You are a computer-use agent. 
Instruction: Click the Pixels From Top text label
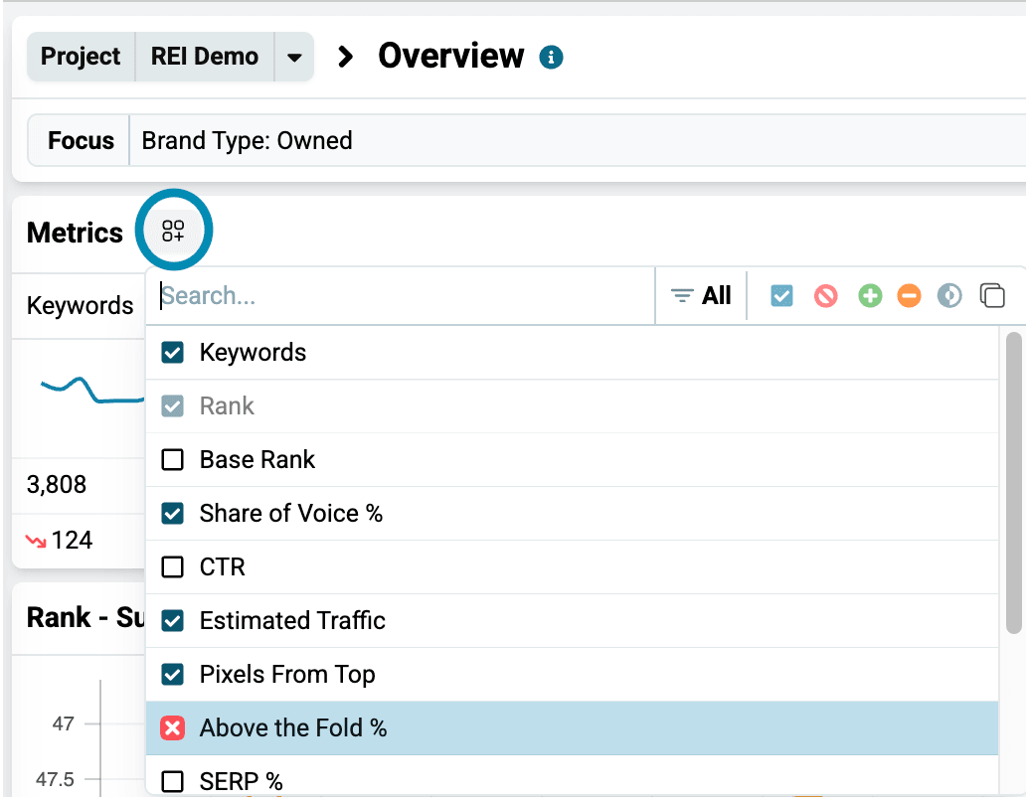pyautogui.click(x=287, y=674)
